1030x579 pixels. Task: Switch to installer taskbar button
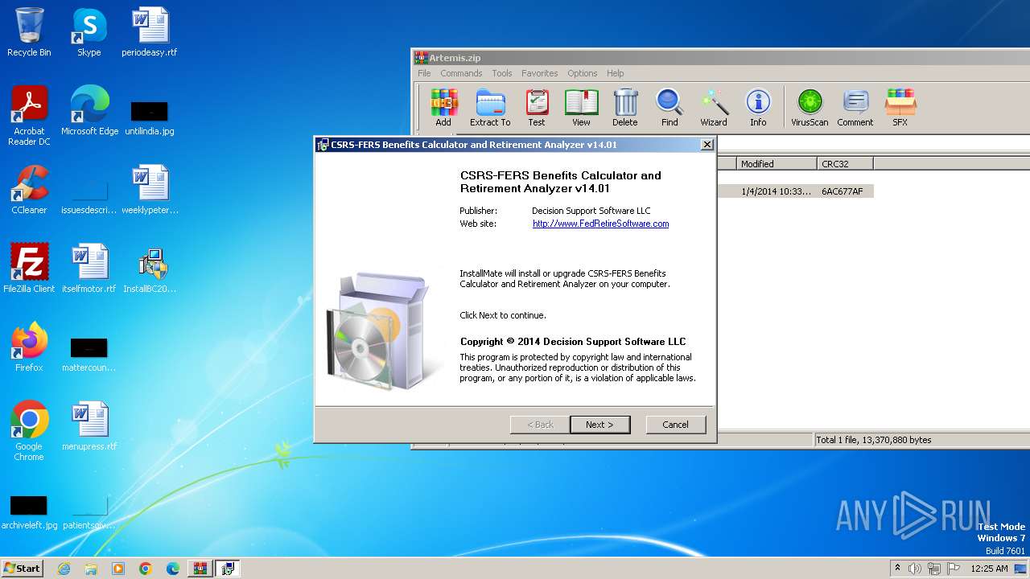pyautogui.click(x=228, y=569)
